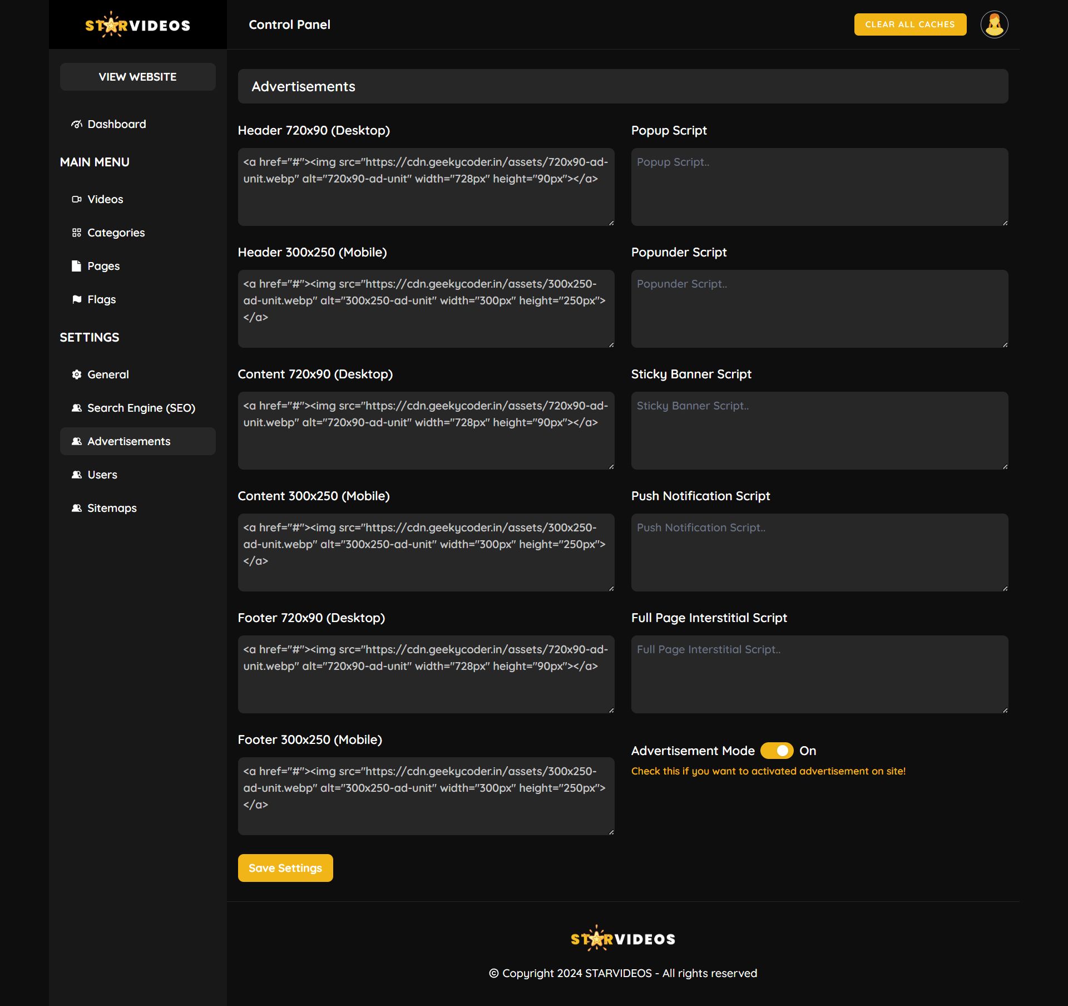Click the Header 720x90 Desktop textarea
Image resolution: width=1068 pixels, height=1006 pixels.
point(426,187)
